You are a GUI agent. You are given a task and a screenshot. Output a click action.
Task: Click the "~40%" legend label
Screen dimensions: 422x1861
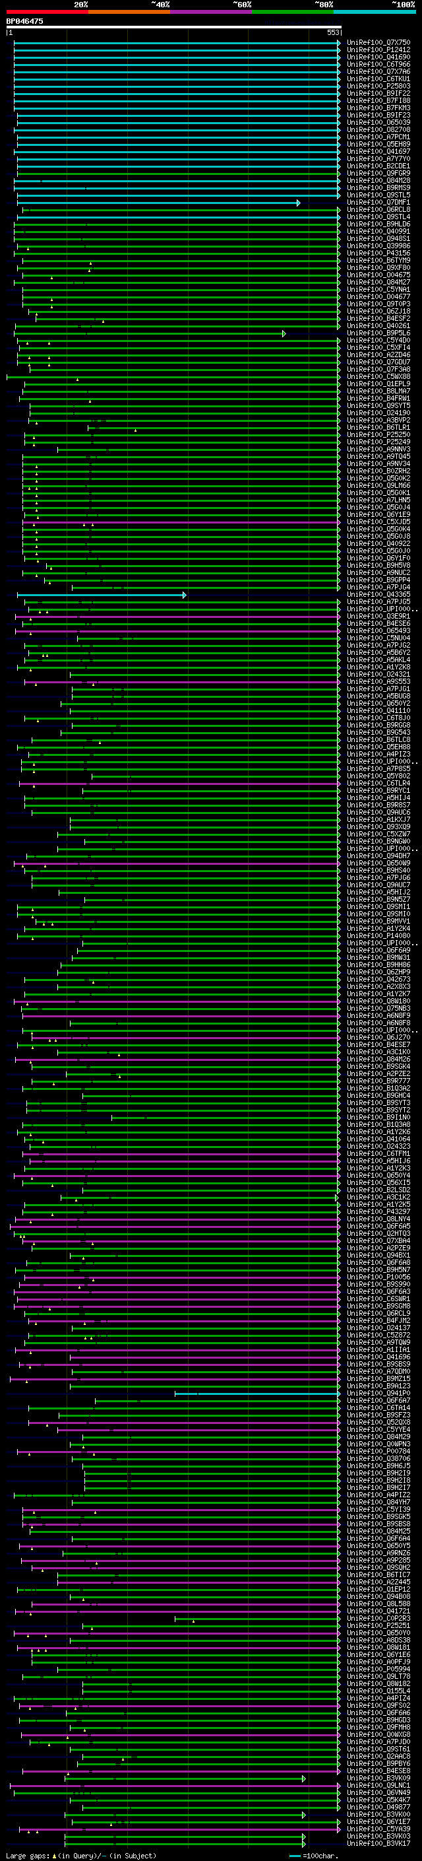pyautogui.click(x=160, y=5)
